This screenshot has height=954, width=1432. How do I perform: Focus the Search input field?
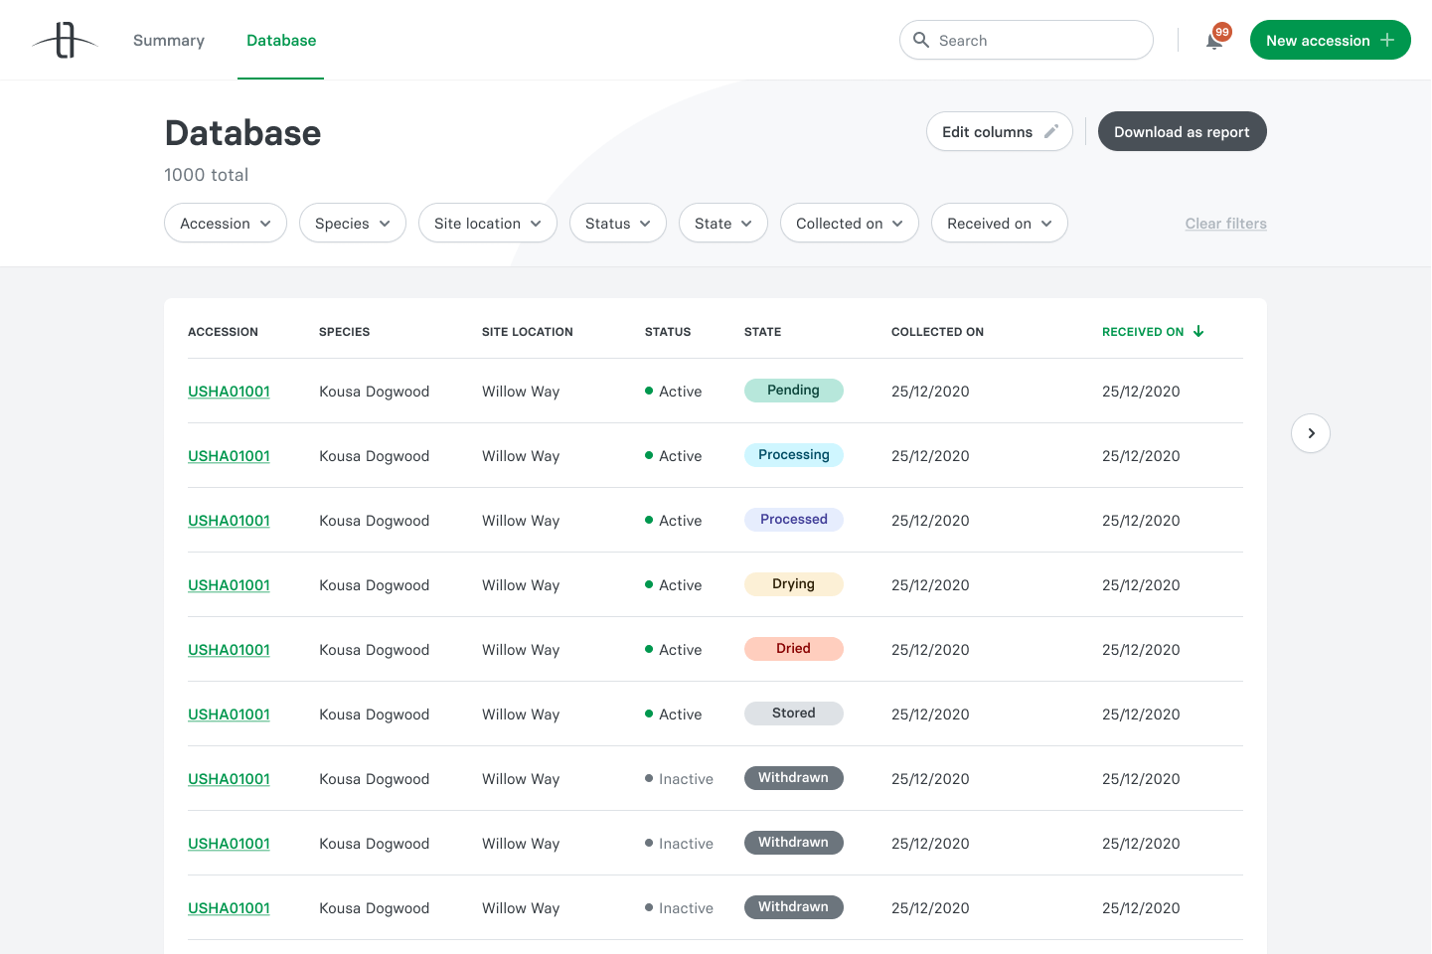click(1038, 41)
